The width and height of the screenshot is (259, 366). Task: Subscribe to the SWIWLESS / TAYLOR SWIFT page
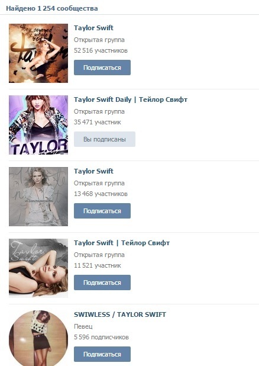pos(102,354)
